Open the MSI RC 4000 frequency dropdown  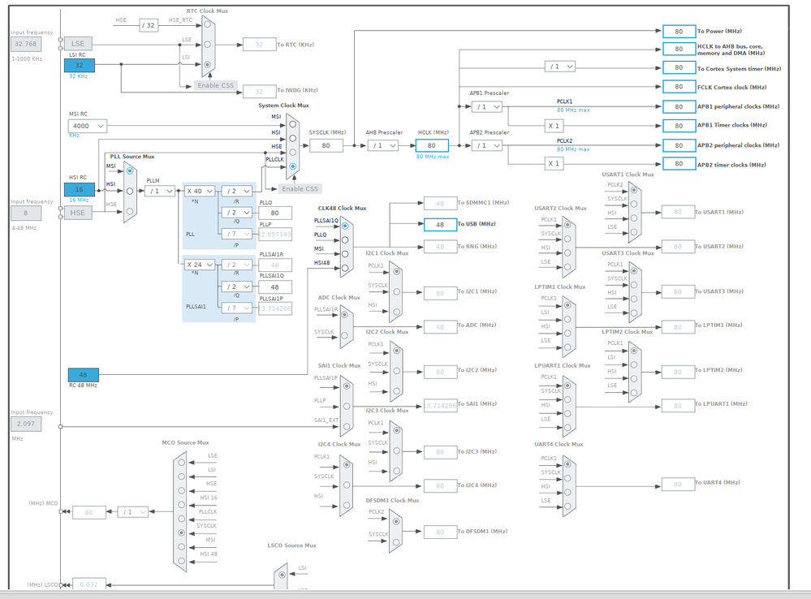(x=88, y=126)
